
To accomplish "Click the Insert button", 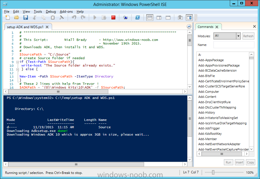I will 239,162.
